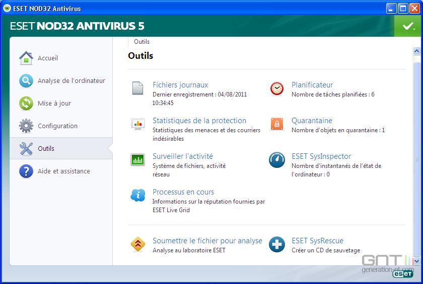Open the Fichiers journaux link
This screenshot has height=284, width=423.
180,85
